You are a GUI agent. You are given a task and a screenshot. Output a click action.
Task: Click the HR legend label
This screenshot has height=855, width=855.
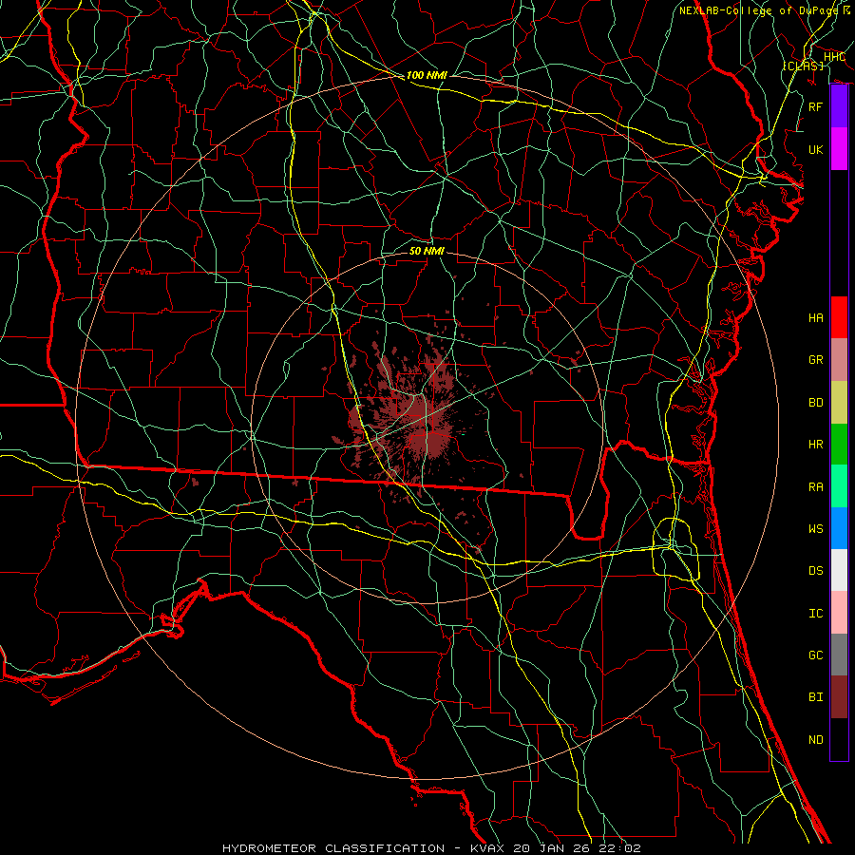pyautogui.click(x=816, y=445)
